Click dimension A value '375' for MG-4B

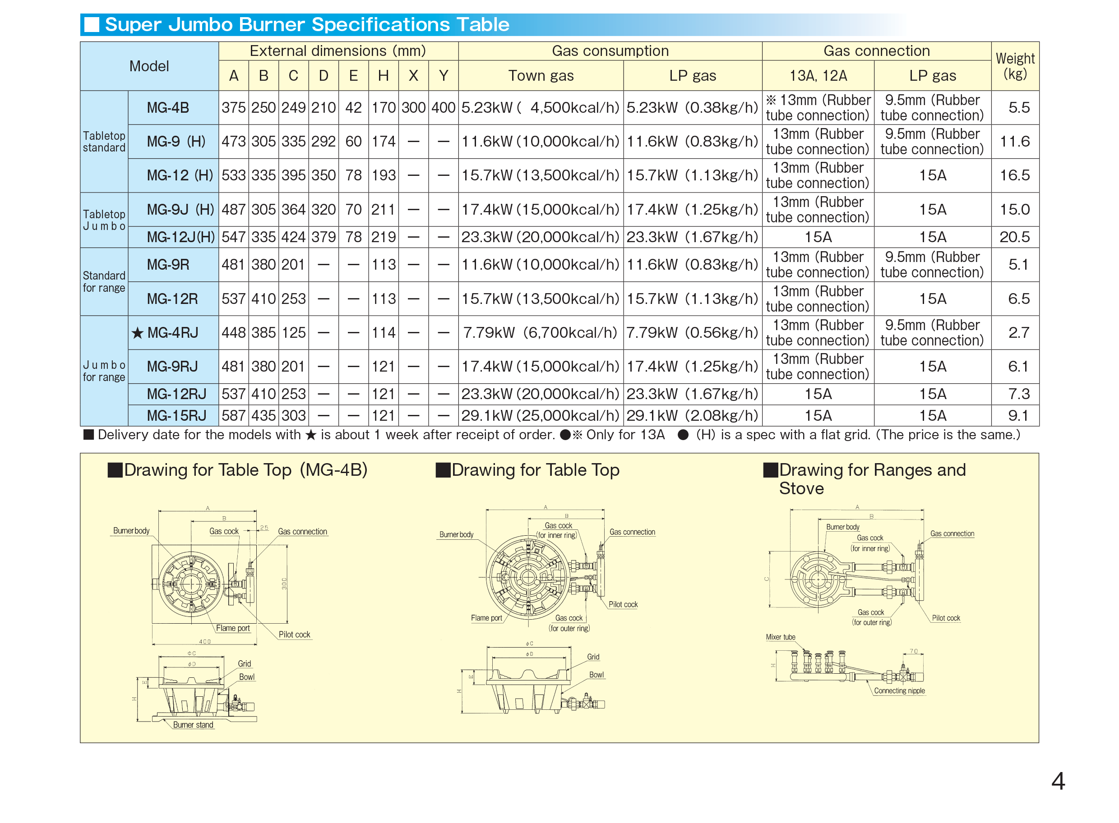pos(233,108)
